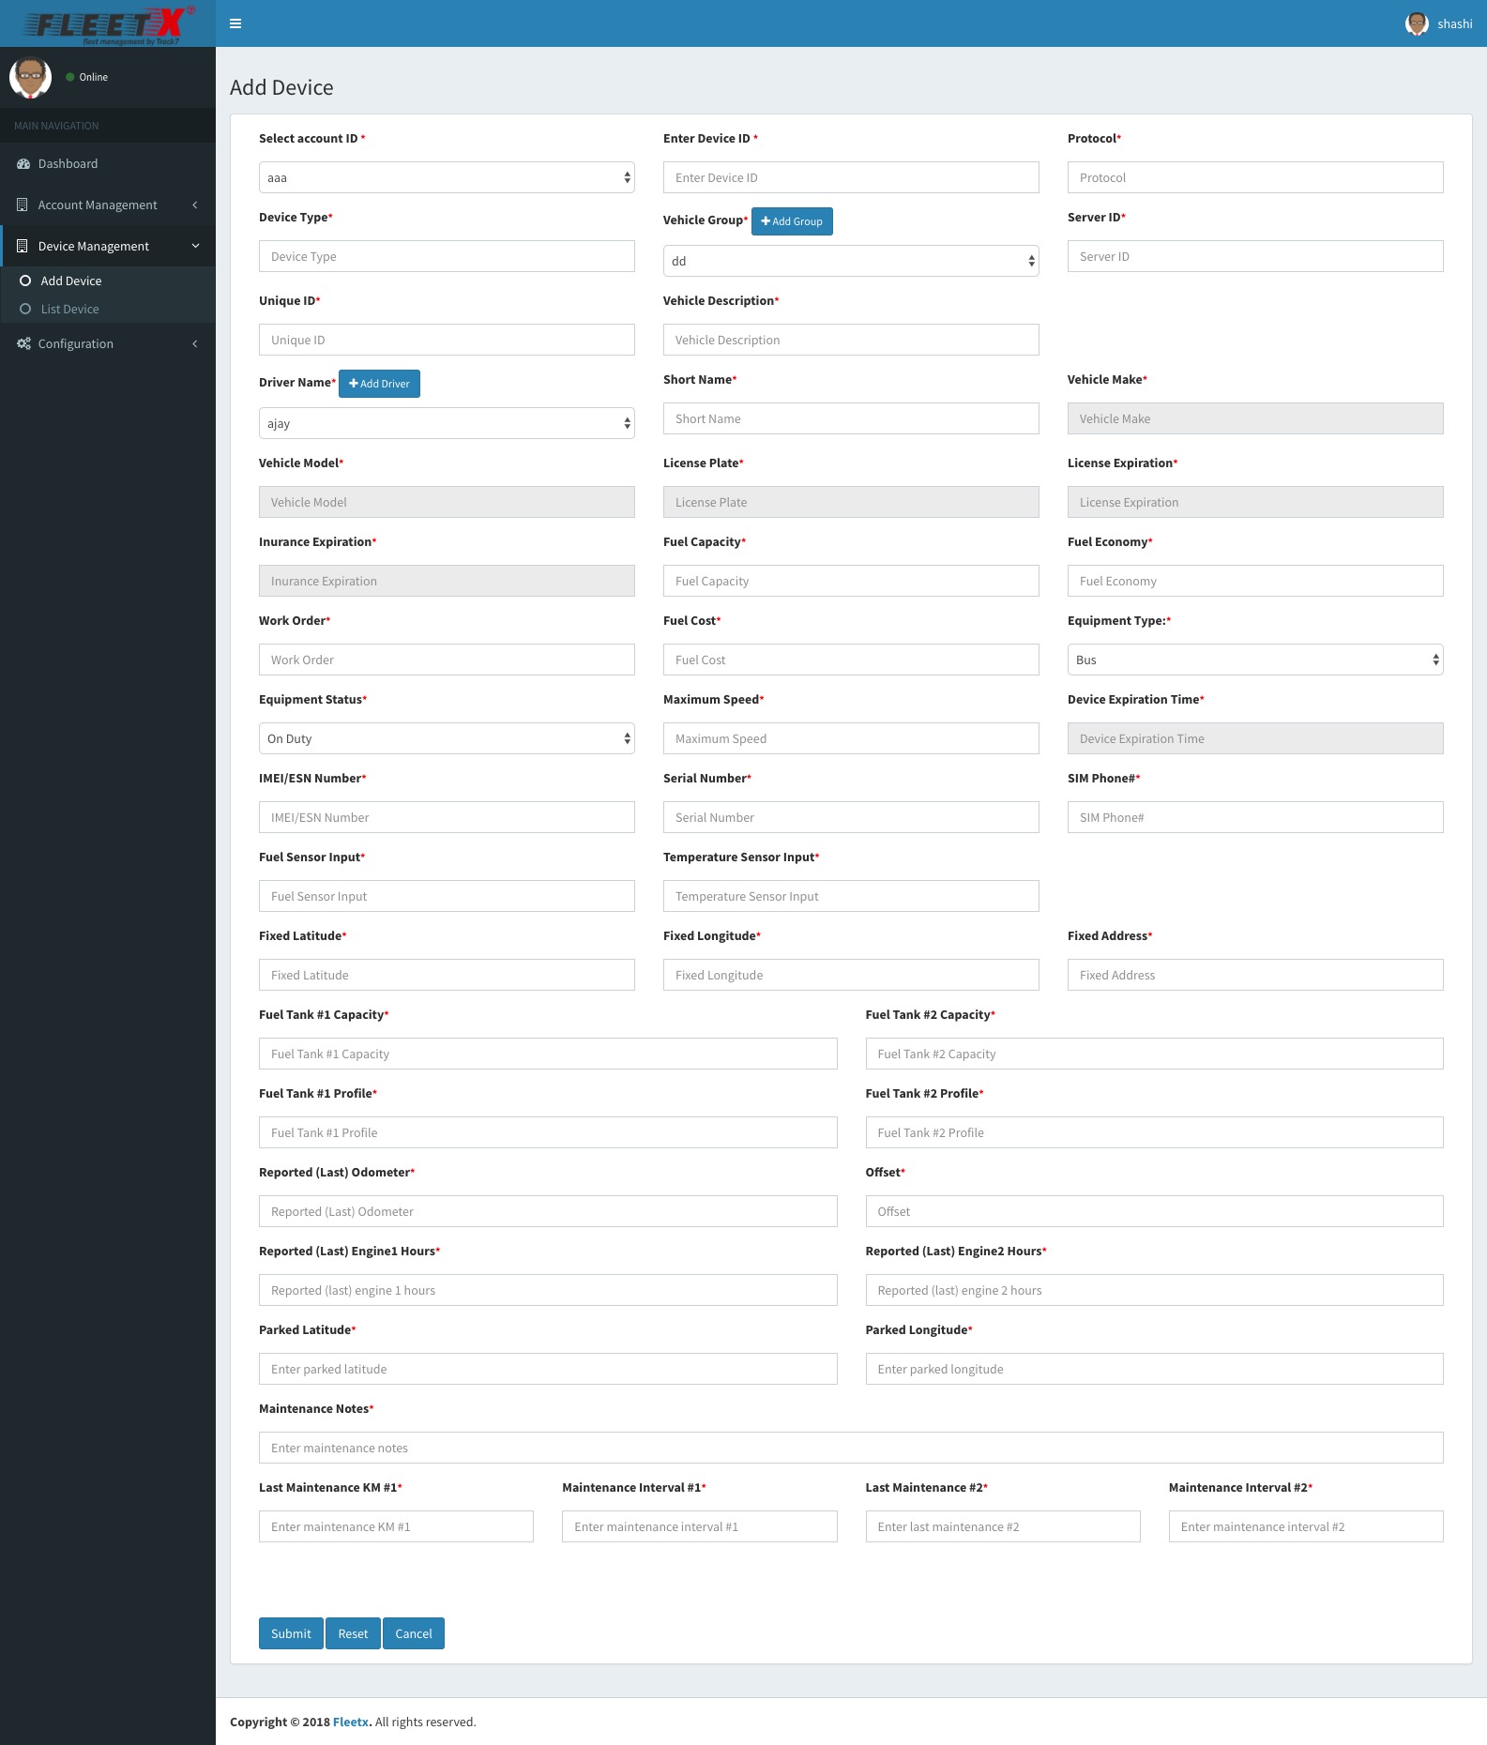
Task: Expand the Account Management menu
Action: coord(98,205)
